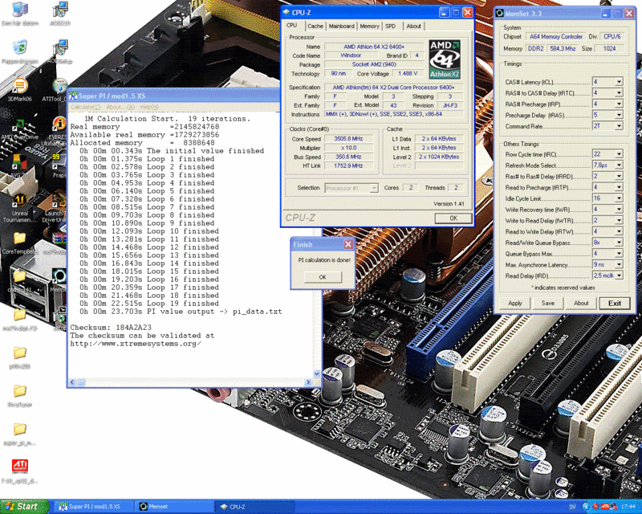The image size is (642, 514).
Task: Select the CPU-Z taskbar button
Action: click(x=254, y=507)
